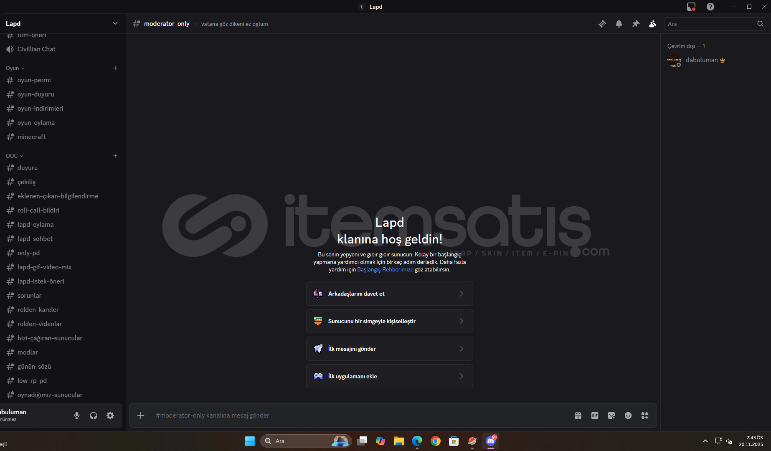Create a channel in Oyun category

(115, 68)
